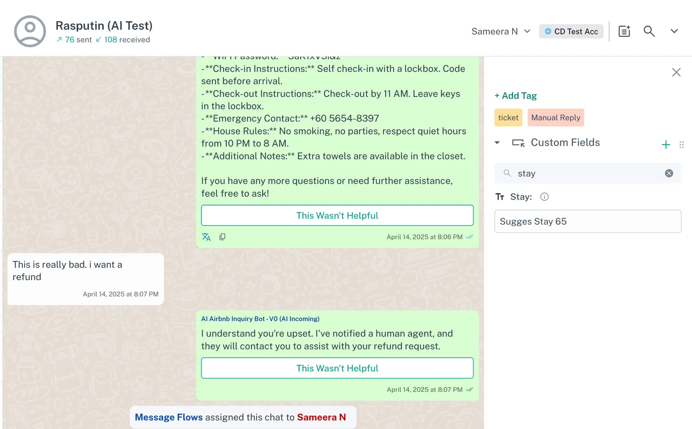
Task: Click the search magnifier in header
Action: 649,31
